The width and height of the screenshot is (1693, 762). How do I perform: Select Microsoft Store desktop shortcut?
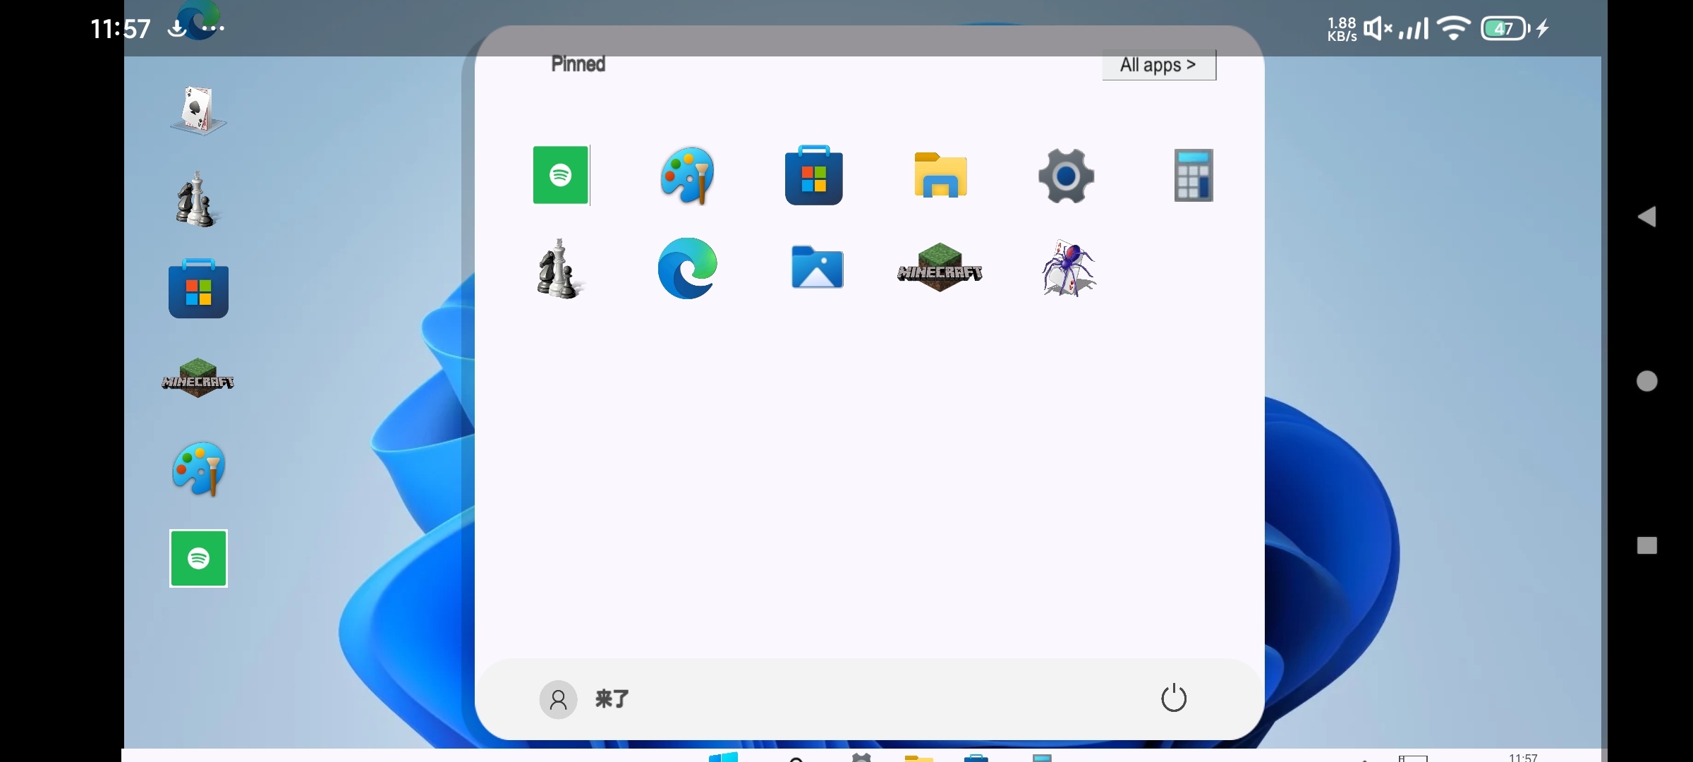198,289
